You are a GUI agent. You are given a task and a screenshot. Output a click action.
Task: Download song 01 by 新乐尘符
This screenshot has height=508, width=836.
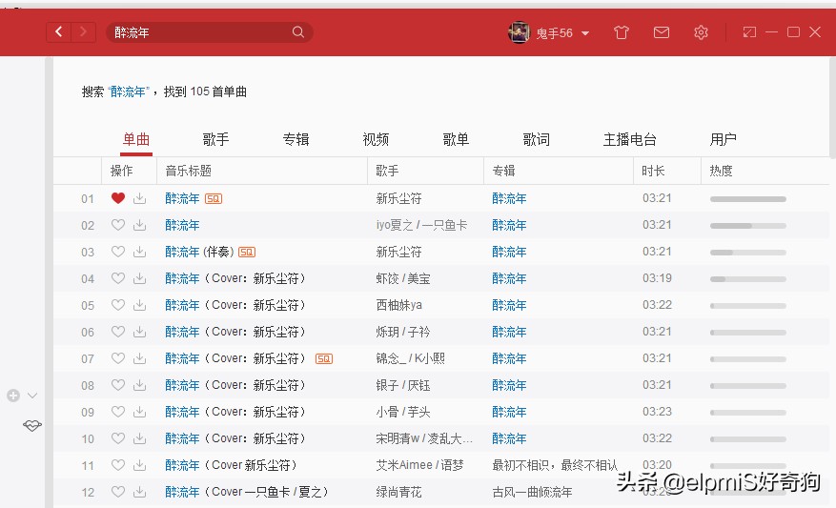pos(140,198)
